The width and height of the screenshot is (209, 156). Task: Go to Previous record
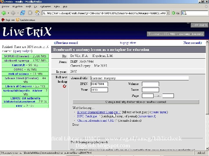pos(66,43)
